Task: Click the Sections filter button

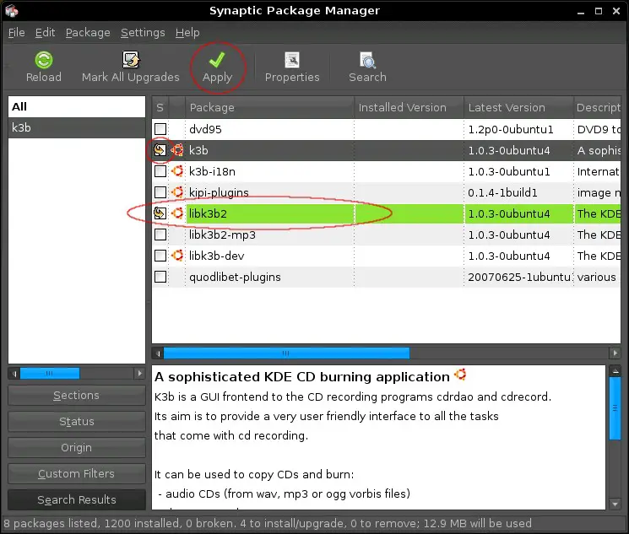Action: coord(77,396)
